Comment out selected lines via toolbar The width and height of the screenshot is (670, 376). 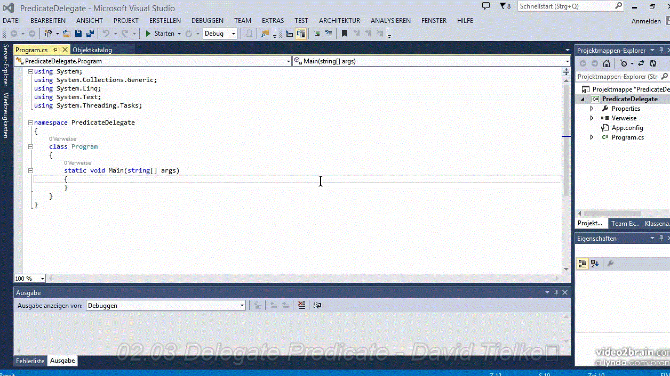click(x=317, y=34)
